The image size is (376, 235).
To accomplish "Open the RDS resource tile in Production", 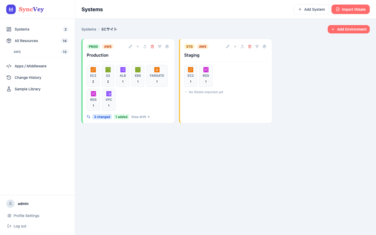I will 93,100.
